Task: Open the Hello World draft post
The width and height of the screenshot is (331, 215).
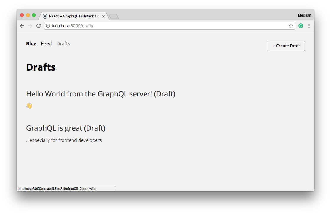Action: [100, 94]
